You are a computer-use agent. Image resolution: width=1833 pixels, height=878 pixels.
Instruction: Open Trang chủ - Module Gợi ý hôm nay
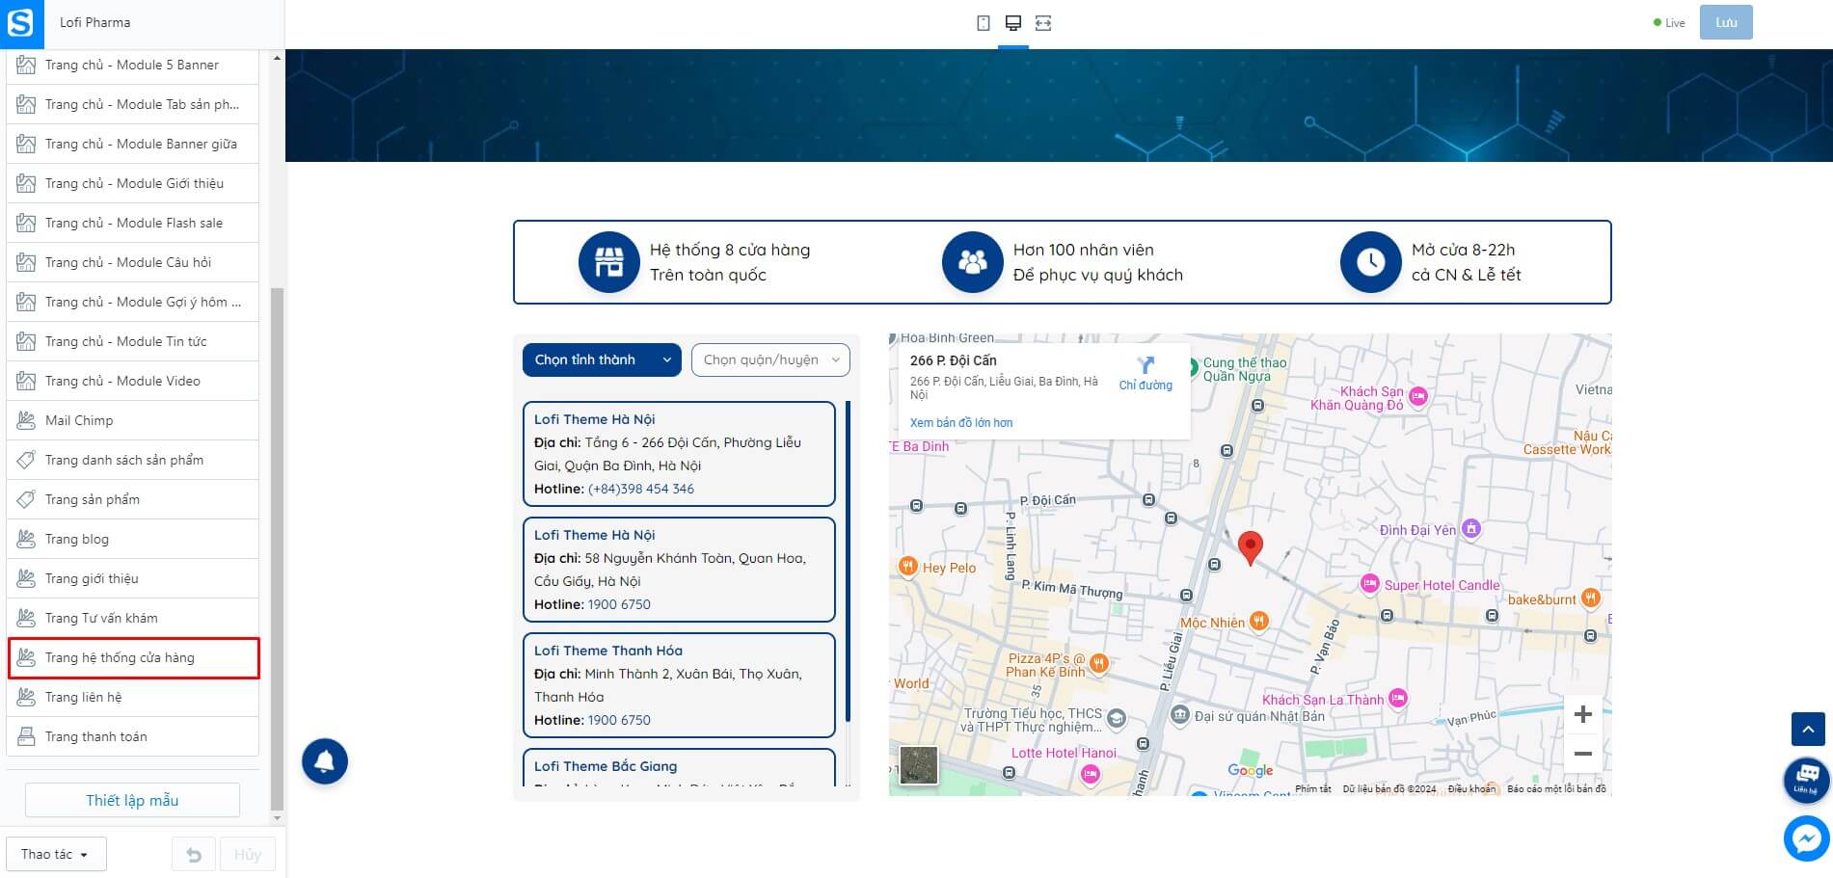coord(133,302)
